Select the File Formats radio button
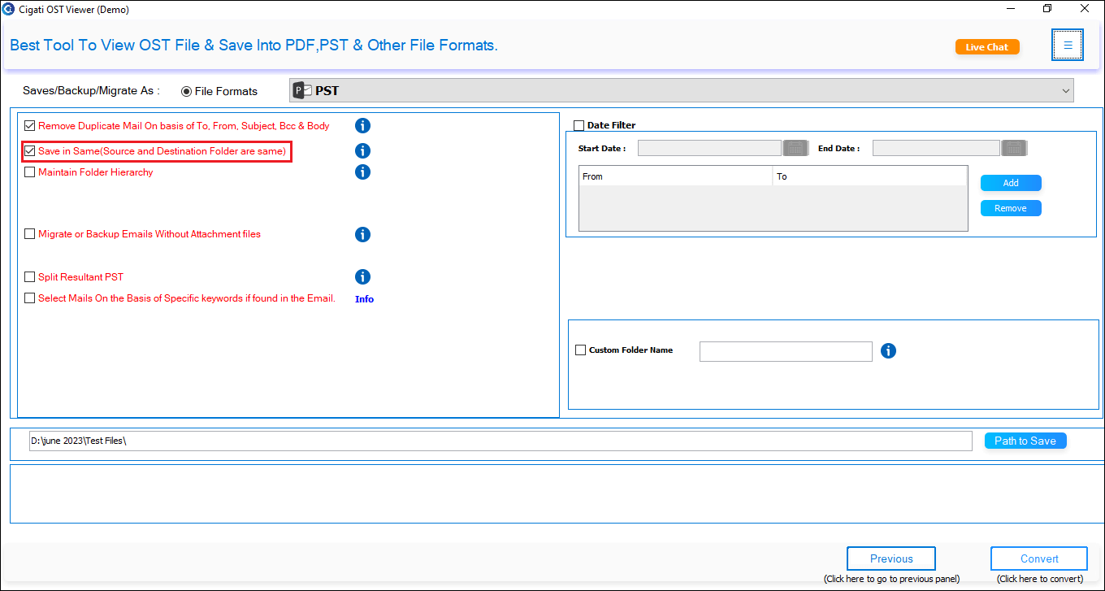This screenshot has height=591, width=1105. [187, 91]
